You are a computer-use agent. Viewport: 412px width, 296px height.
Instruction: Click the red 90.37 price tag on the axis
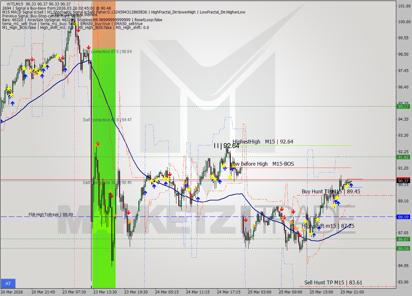pyautogui.click(x=404, y=180)
